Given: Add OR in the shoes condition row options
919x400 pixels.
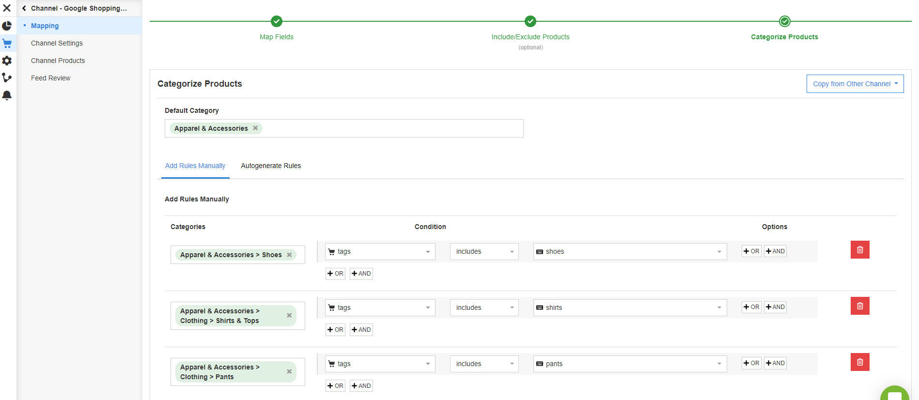Looking at the screenshot, I should (x=751, y=251).
